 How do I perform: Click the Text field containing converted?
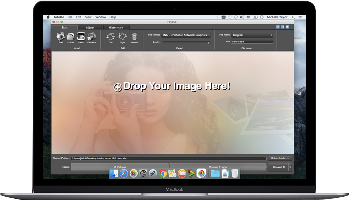252,42
